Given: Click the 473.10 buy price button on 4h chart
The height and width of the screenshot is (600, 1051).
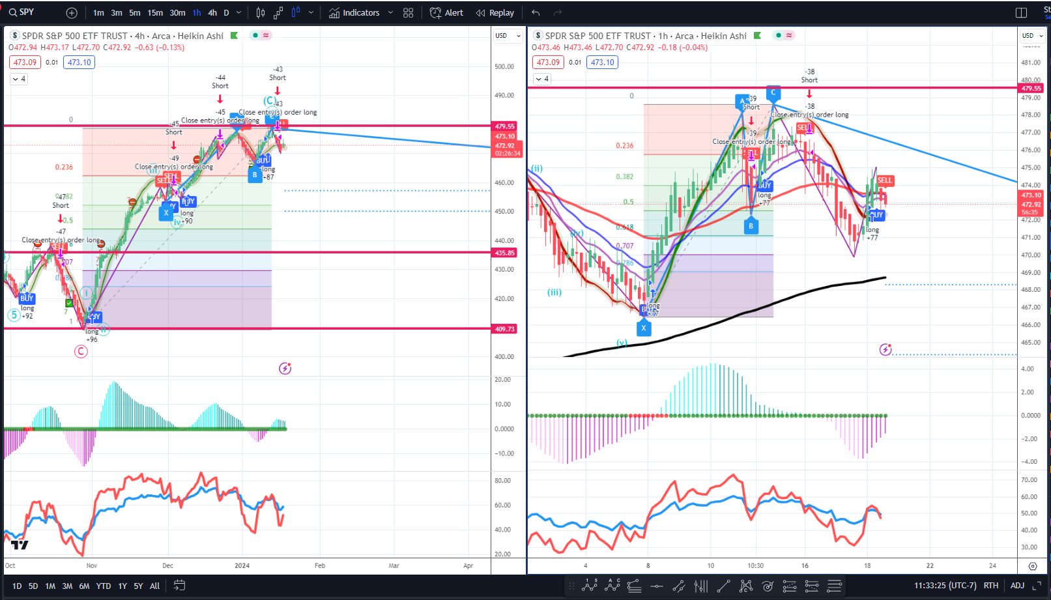Looking at the screenshot, I should [x=79, y=63].
